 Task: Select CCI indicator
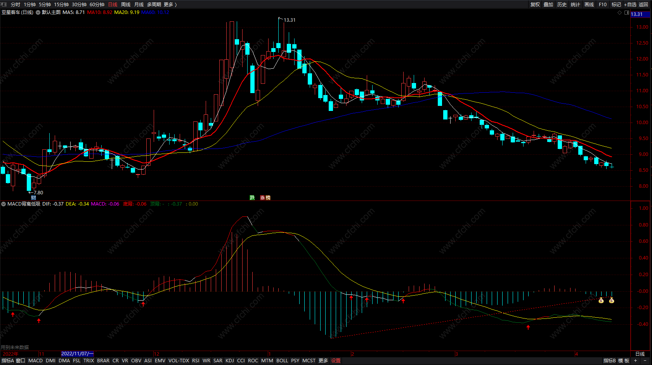(241, 361)
